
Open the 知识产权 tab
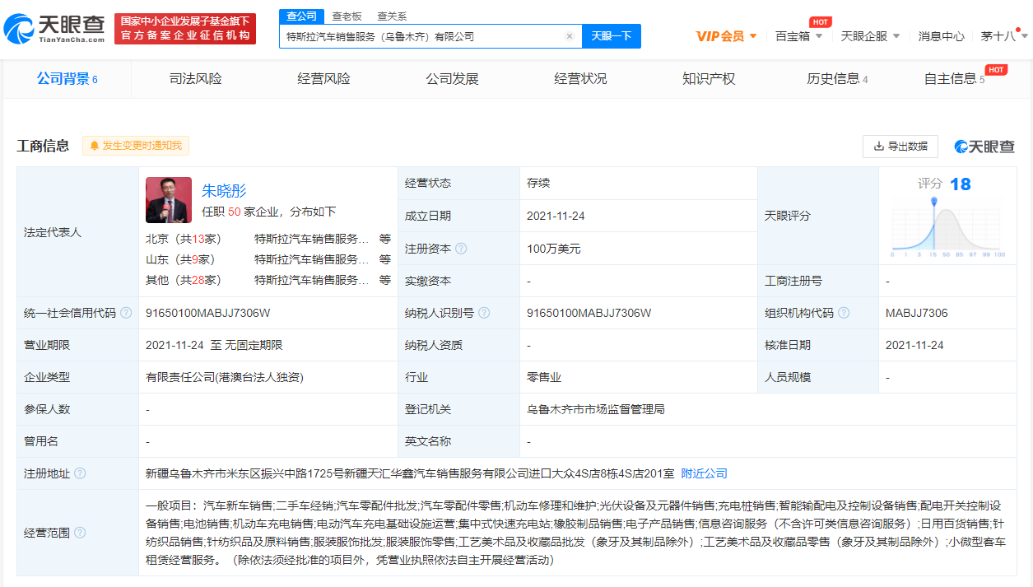(709, 79)
